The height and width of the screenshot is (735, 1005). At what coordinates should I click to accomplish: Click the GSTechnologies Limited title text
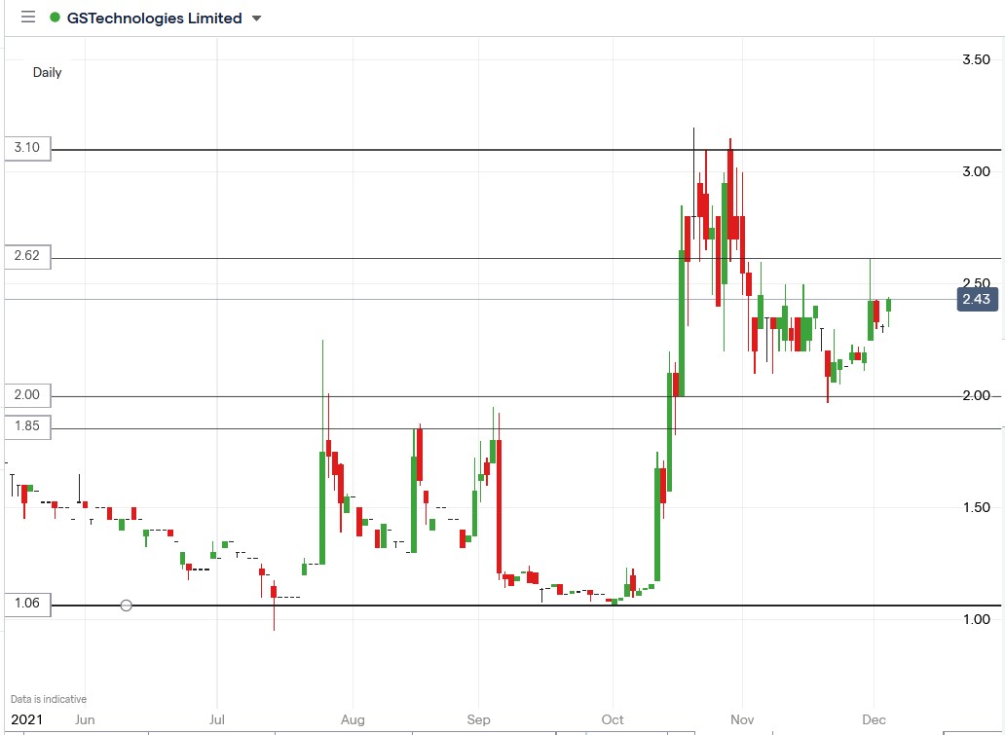pyautogui.click(x=156, y=18)
